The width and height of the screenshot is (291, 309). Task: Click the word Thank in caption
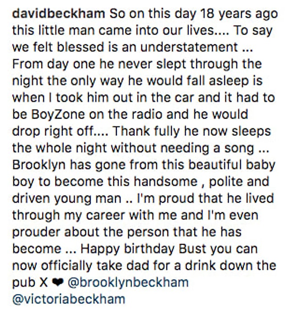tap(132, 132)
